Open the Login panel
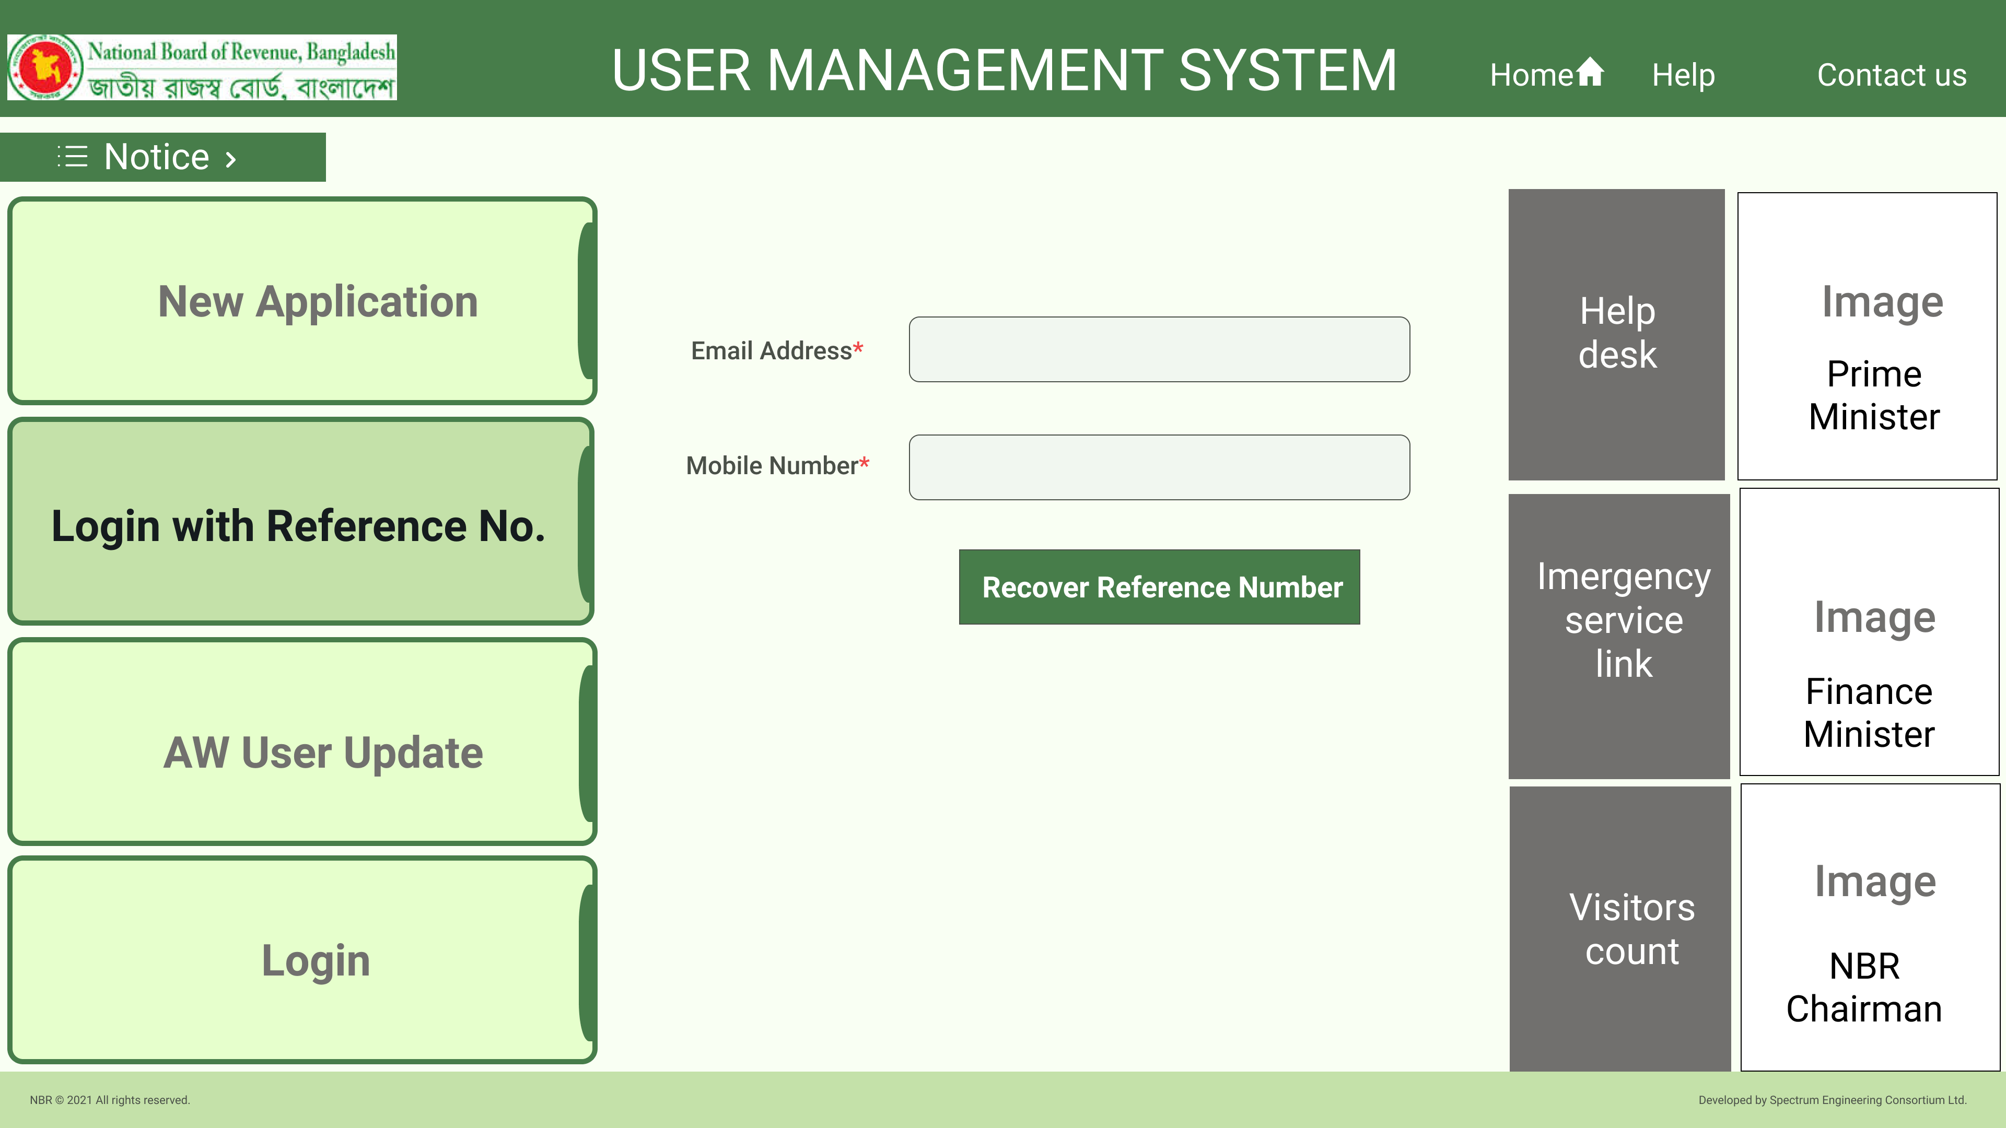The image size is (2006, 1128). (302, 961)
